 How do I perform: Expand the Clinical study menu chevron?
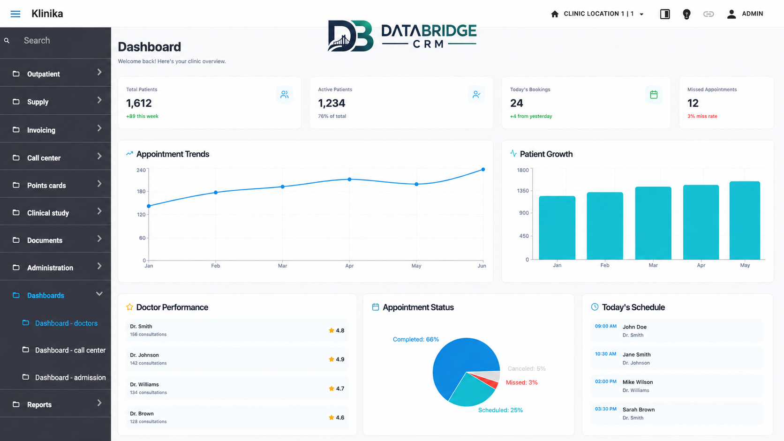coord(99,211)
